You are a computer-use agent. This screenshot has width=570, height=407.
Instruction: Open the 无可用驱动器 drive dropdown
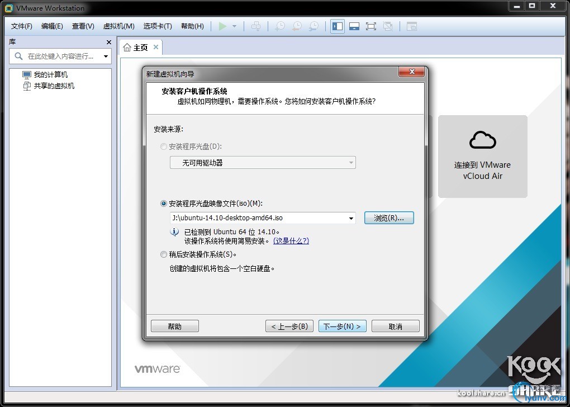point(263,163)
